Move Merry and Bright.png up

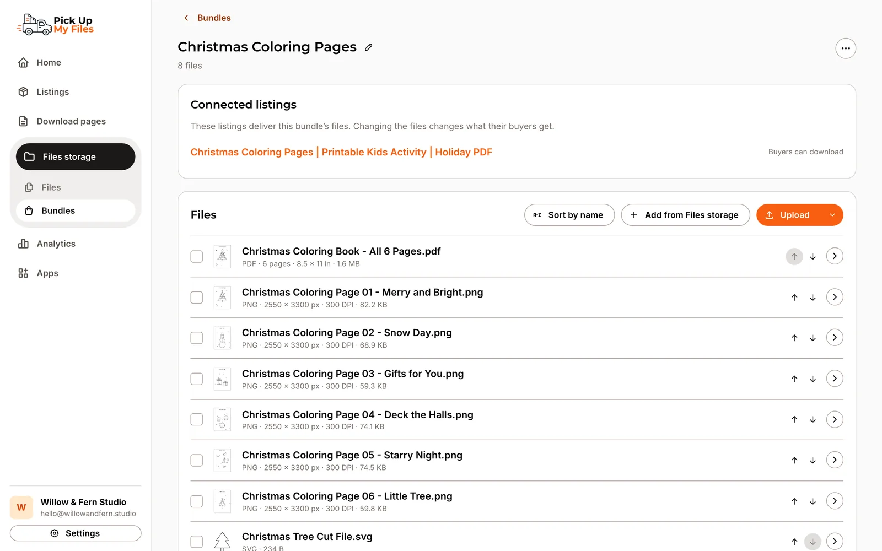(x=794, y=298)
